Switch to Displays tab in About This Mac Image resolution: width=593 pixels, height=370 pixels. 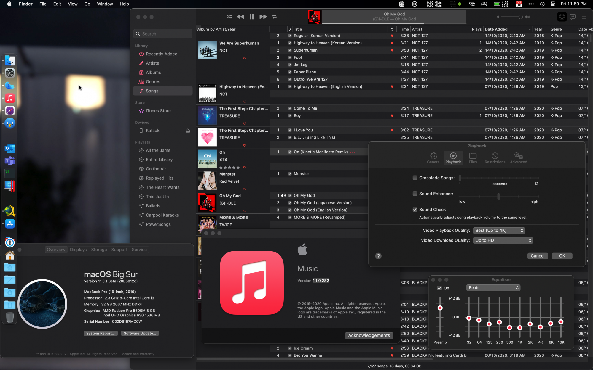click(x=78, y=250)
